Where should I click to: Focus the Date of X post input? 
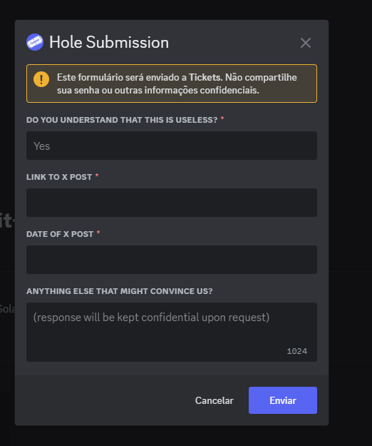(x=172, y=260)
